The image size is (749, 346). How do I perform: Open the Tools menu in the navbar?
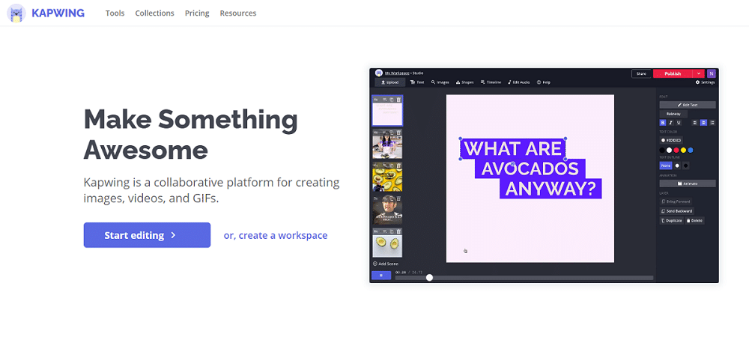[x=115, y=13]
